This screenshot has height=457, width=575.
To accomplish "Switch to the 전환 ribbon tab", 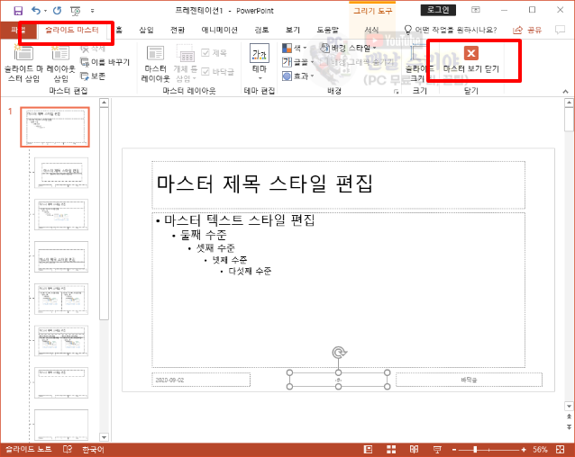I will [x=178, y=30].
